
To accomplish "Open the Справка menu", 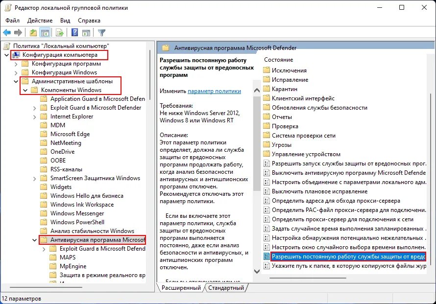I will tap(89, 21).
